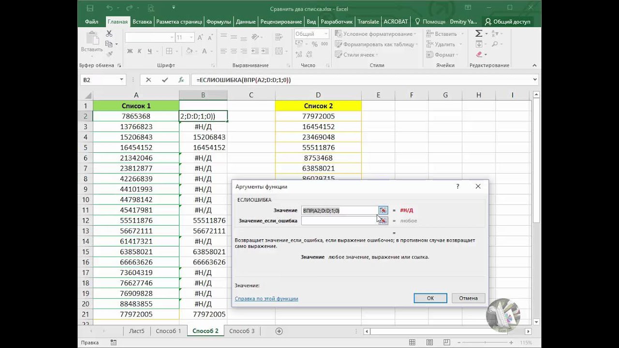Expand the Общий number format dropdown
This screenshot has height=348, width=619.
click(325, 34)
